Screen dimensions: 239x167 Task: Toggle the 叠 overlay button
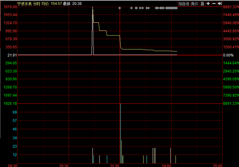202,3
